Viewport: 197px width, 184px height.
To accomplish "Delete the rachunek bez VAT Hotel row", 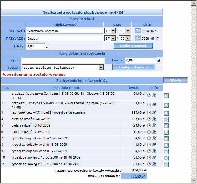I will [166, 113].
